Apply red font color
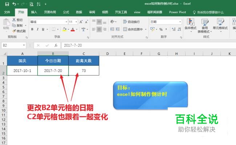 click(73, 29)
